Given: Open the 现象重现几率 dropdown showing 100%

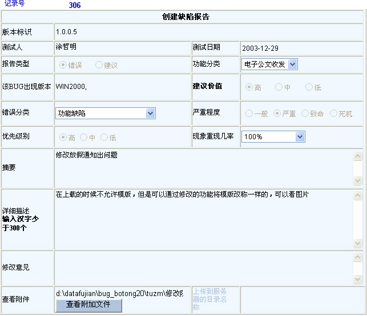Looking at the screenshot, I should coord(273,136).
